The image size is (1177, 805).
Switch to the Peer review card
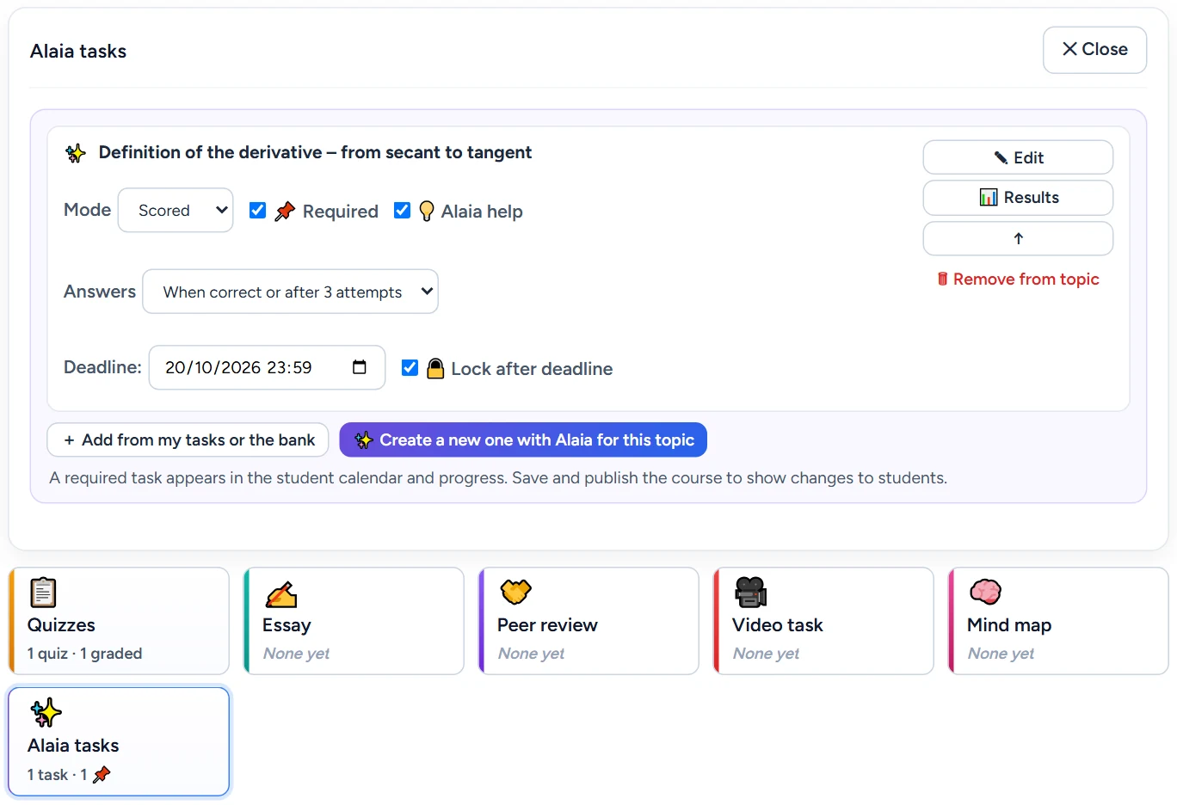click(x=588, y=621)
